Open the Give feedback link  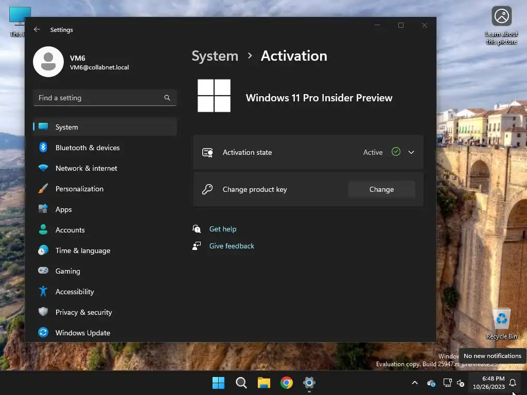pos(232,246)
